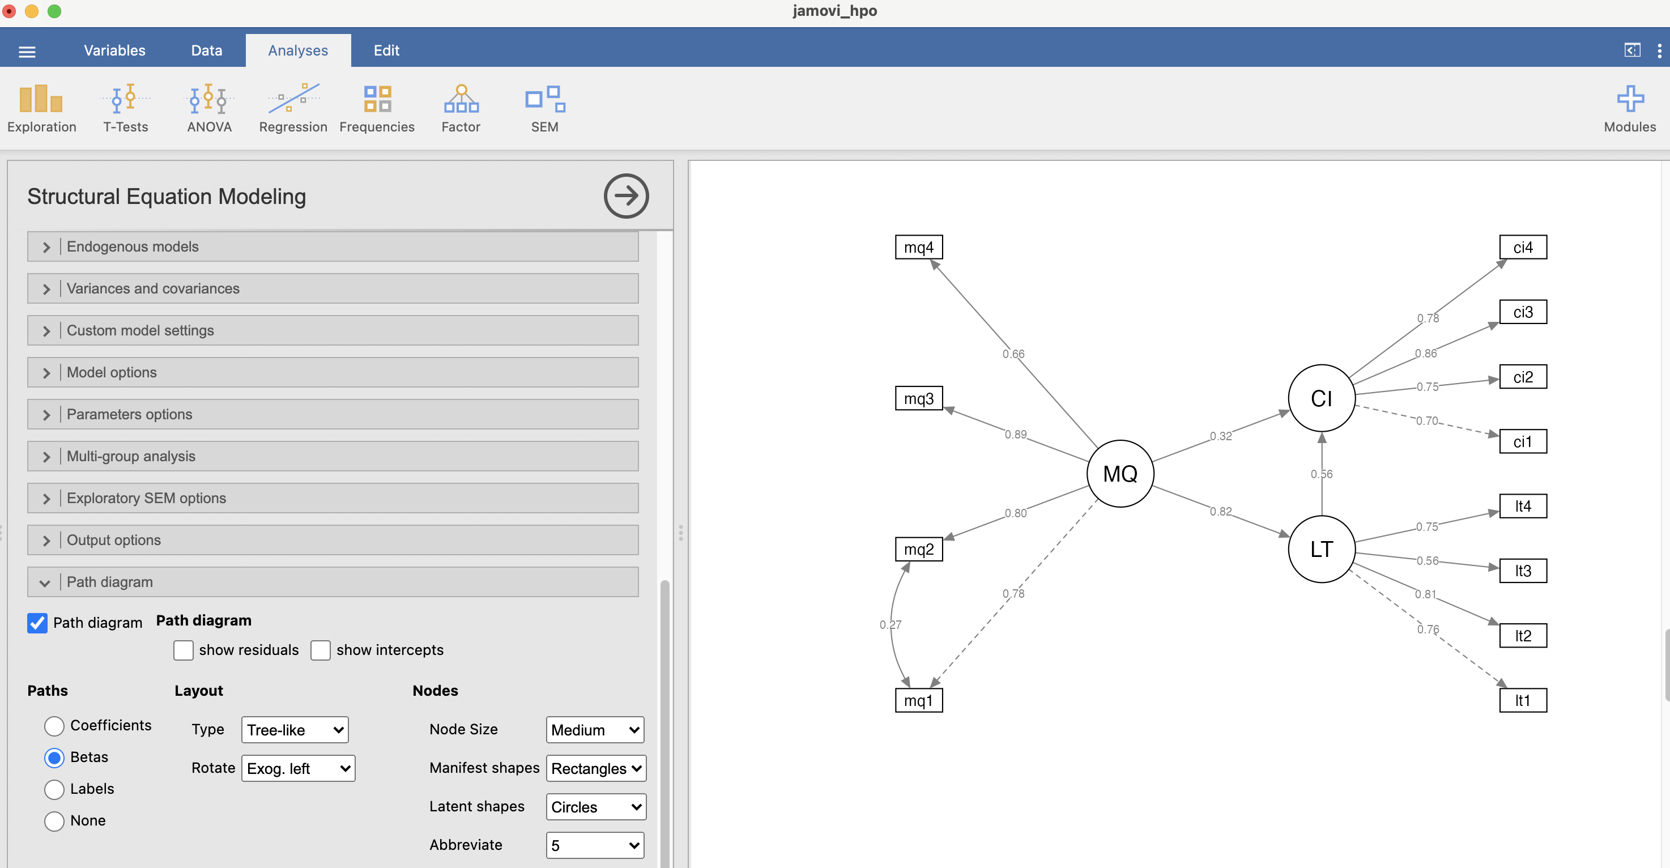Open the Manifest shapes dropdown
Screen dimensions: 1670x868
(595, 768)
